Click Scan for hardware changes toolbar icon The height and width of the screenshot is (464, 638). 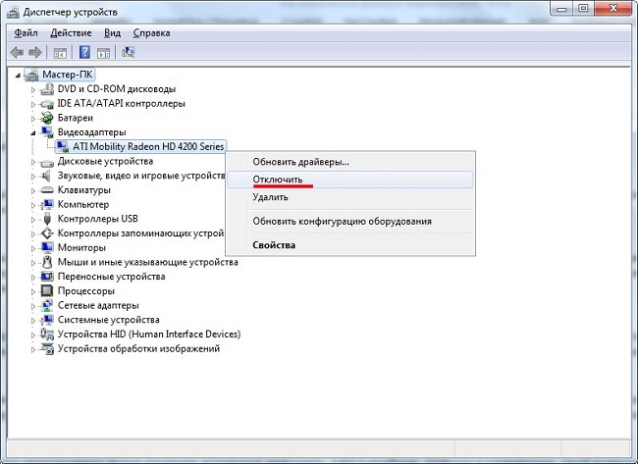tap(129, 52)
